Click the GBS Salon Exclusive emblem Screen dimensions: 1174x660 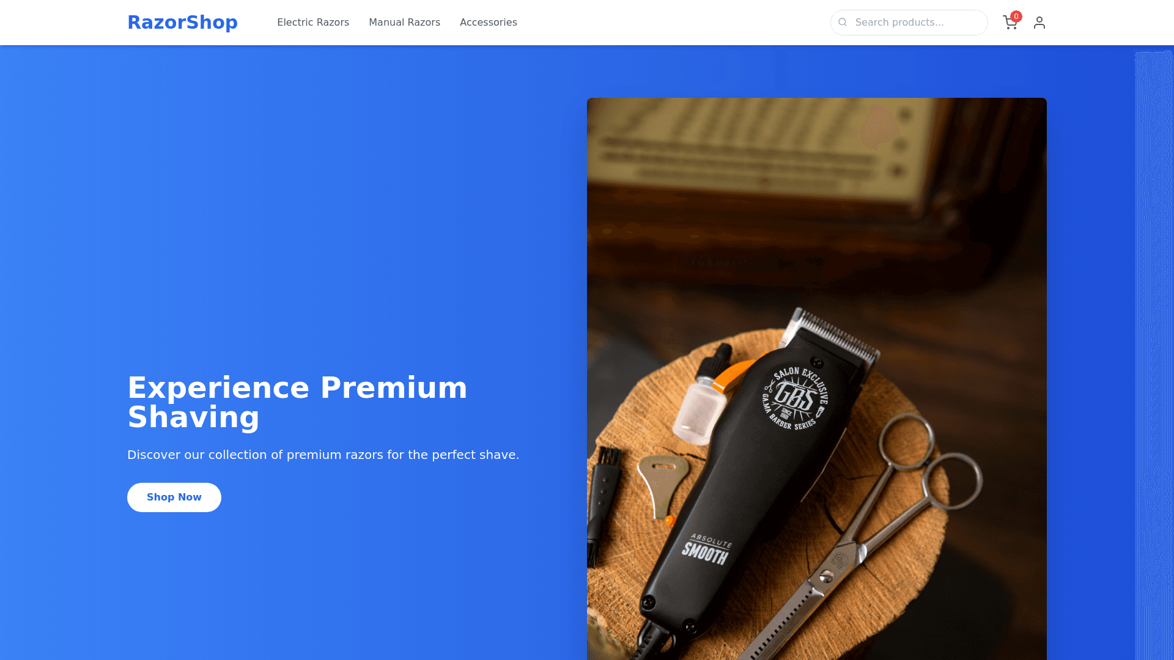point(796,398)
